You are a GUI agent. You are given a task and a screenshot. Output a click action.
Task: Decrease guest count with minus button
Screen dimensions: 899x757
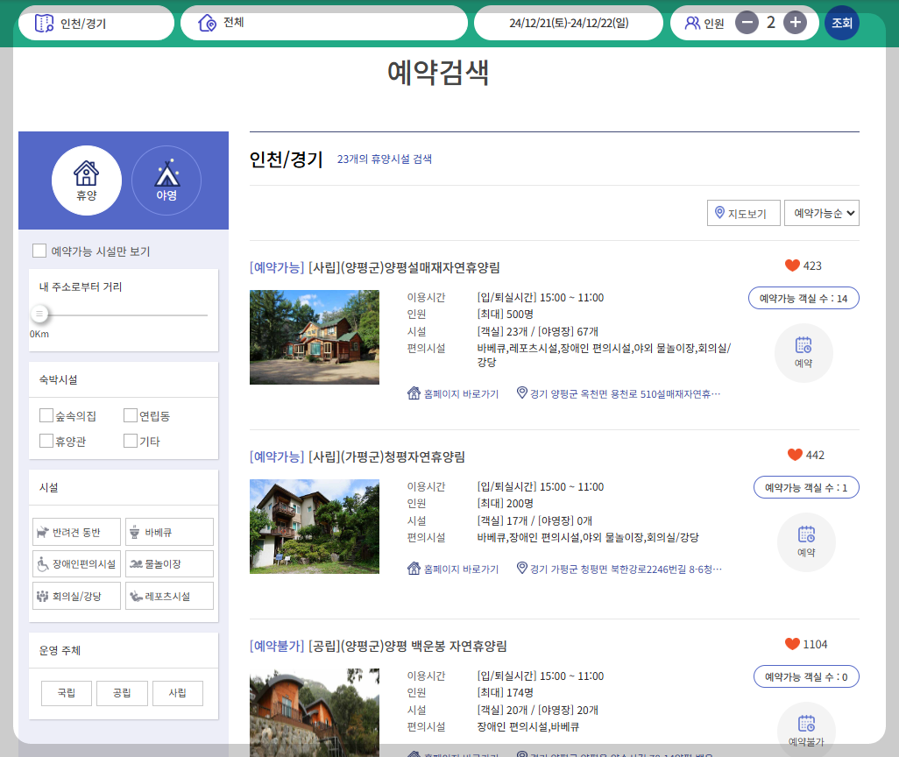tap(747, 23)
